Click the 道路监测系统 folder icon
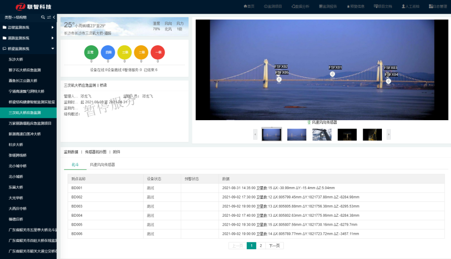 4,38
